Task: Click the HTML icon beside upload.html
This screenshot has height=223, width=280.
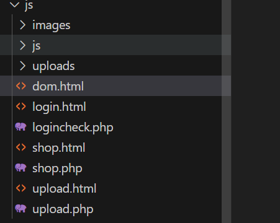Action: tap(21, 188)
